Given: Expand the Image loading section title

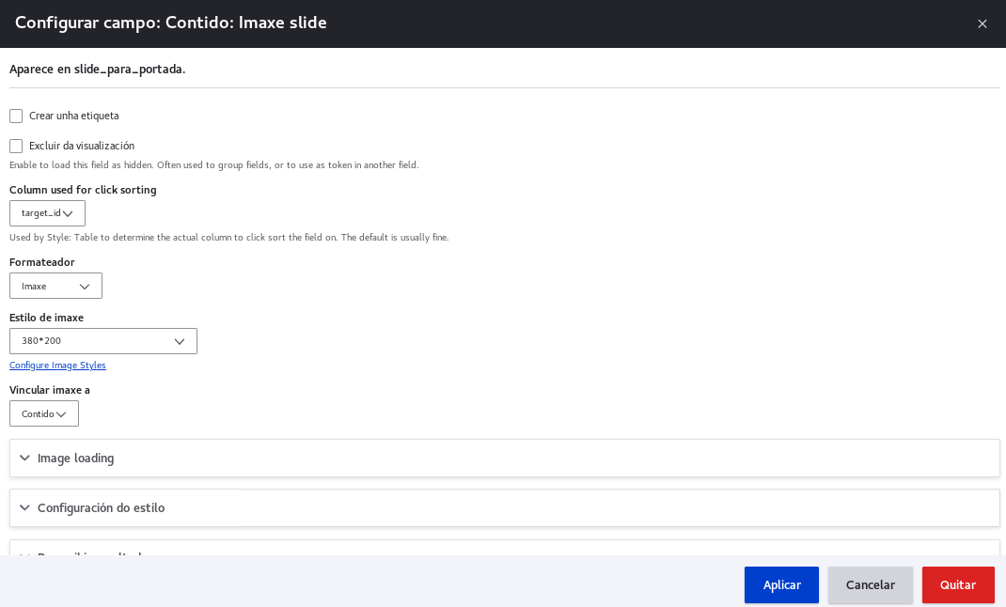Looking at the screenshot, I should 75,459.
